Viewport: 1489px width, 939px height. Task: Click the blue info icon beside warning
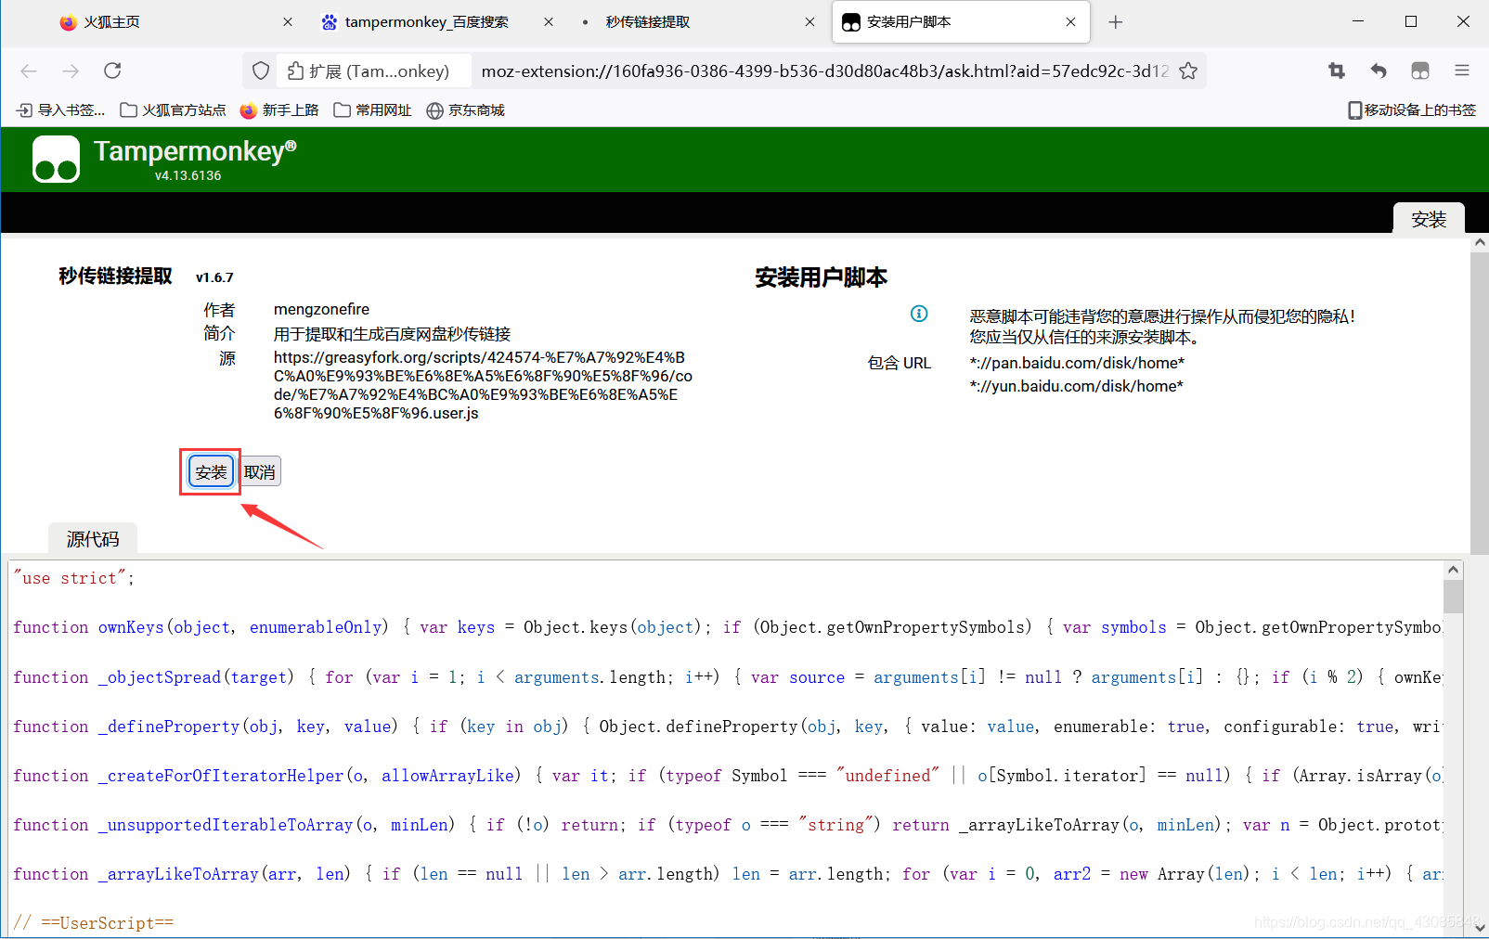919,314
